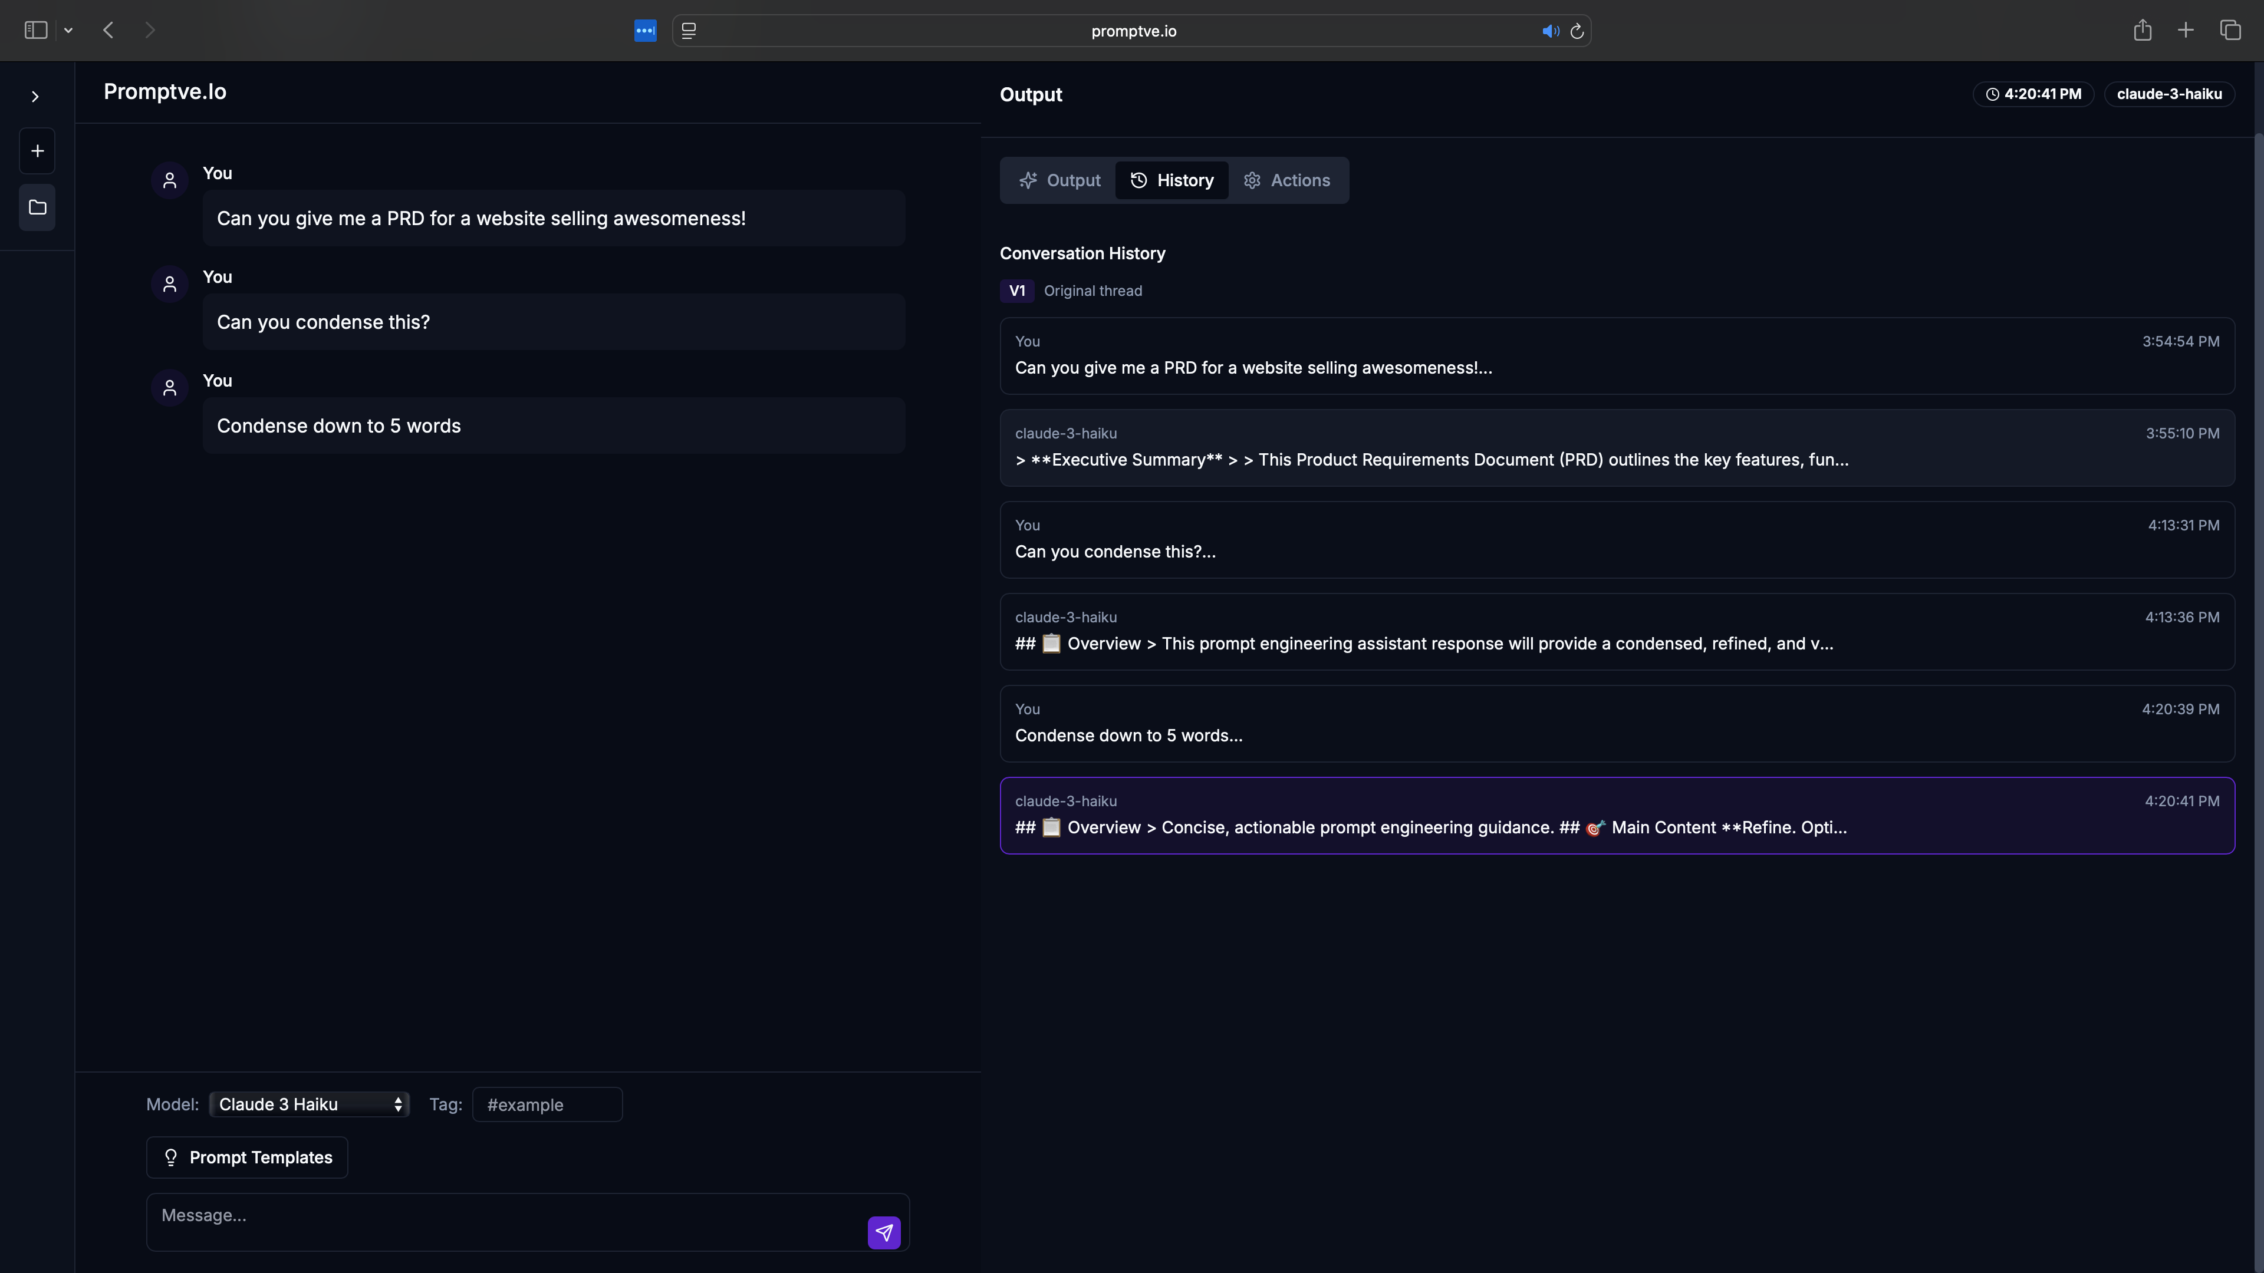
Task: Click the browser reload page icon
Action: coord(1577,31)
